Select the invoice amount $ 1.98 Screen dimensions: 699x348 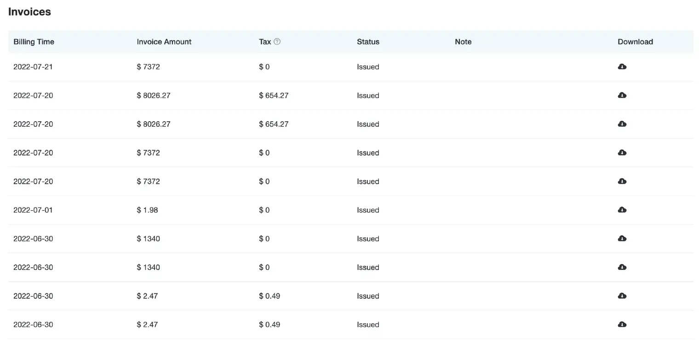tap(147, 210)
